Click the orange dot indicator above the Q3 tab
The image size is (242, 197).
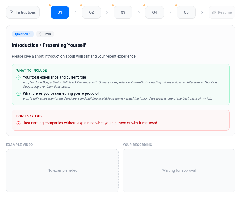[113, 5]
